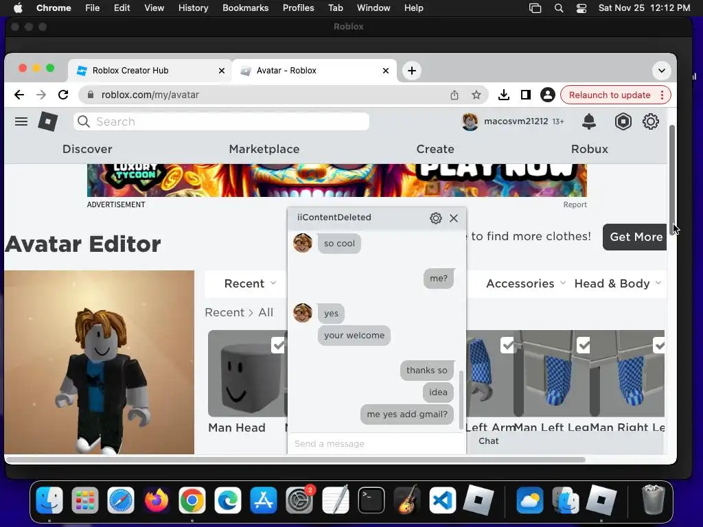Open Launchpad from the Dock
Image resolution: width=703 pixels, height=527 pixels.
(84, 500)
